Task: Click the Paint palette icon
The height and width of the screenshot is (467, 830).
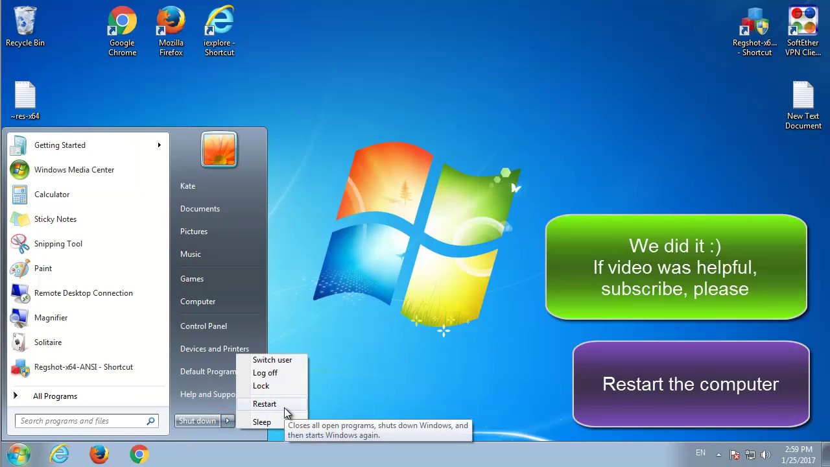Action: [19, 269]
